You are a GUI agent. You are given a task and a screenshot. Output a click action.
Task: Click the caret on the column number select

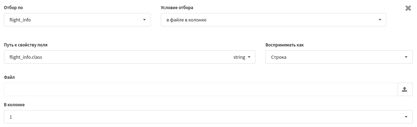pyautogui.click(x=406, y=117)
